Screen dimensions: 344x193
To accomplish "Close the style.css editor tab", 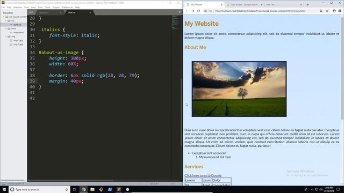I will [x=90, y=13].
